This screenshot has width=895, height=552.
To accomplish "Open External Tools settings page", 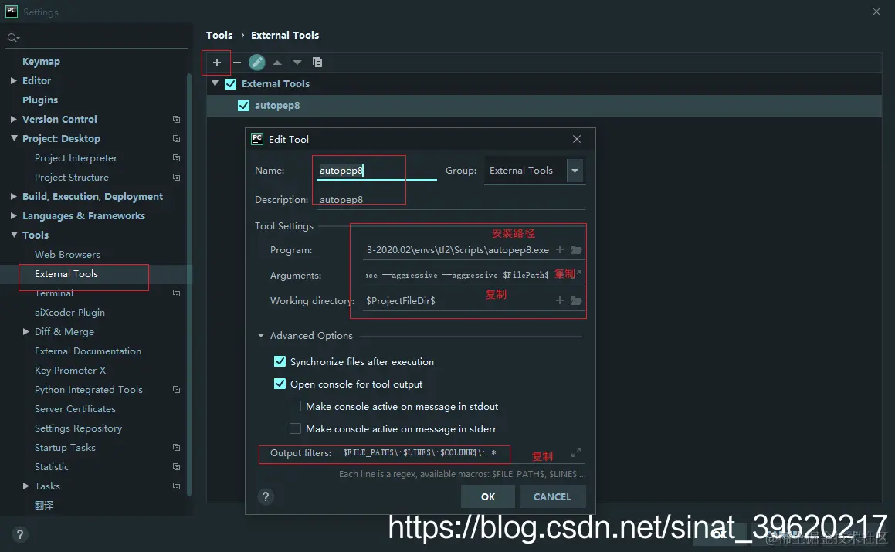I will (x=66, y=274).
